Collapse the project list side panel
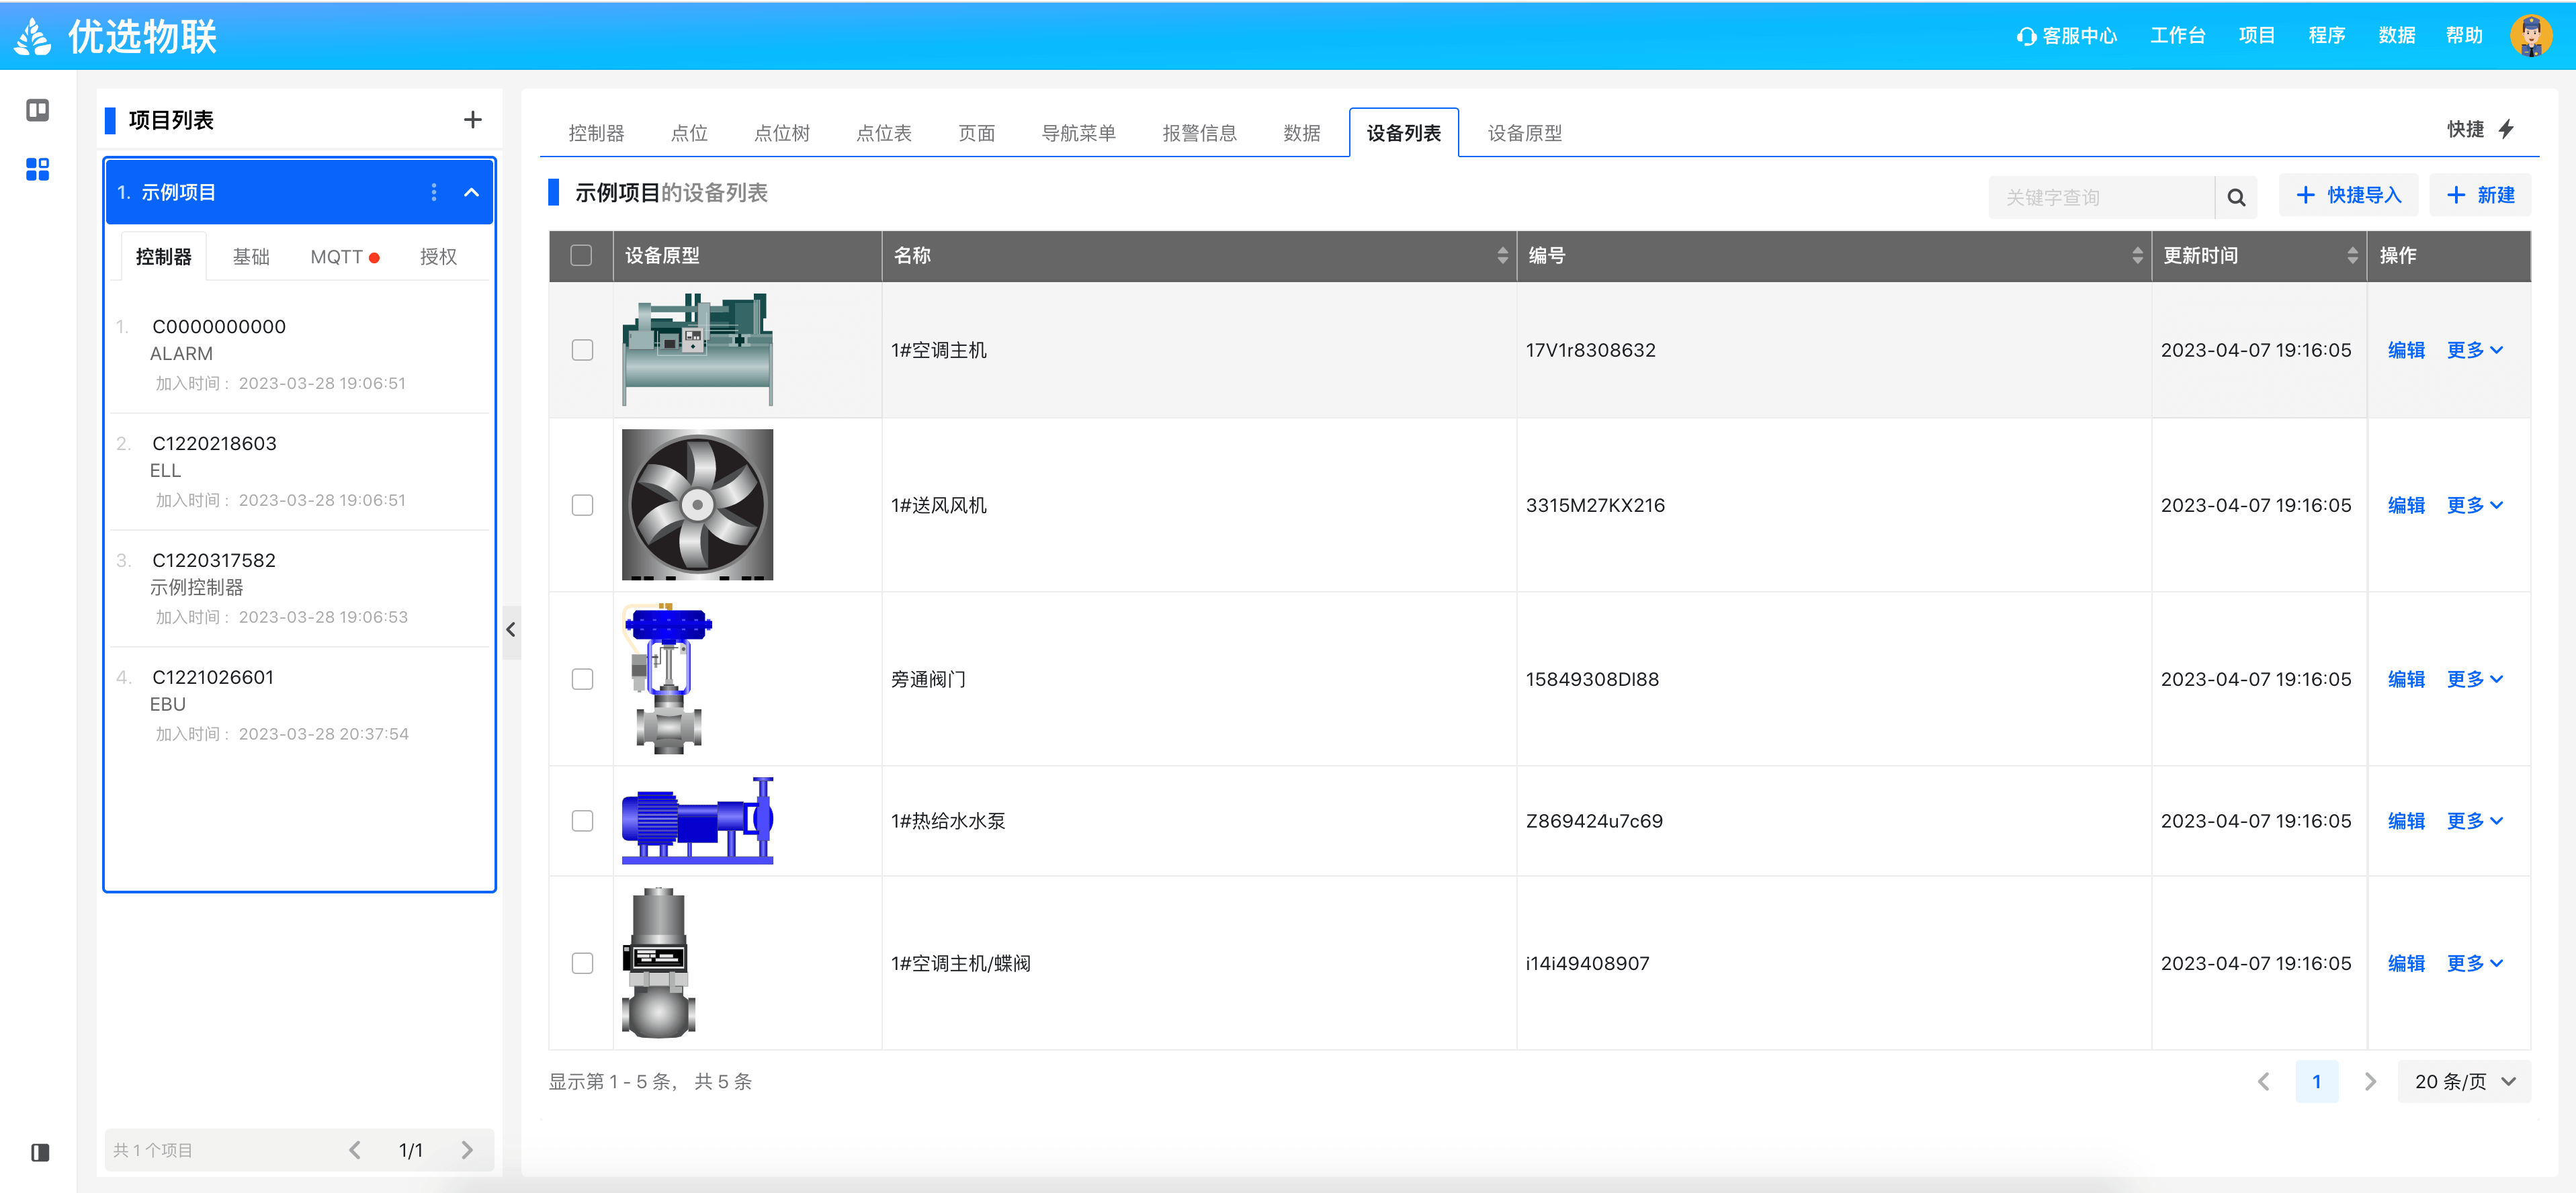 coord(511,630)
